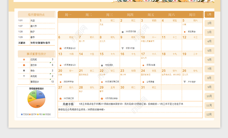Click the gray triangle icon beside 未完成
Viewport: 228px width, 138px height.
click(24, 76)
